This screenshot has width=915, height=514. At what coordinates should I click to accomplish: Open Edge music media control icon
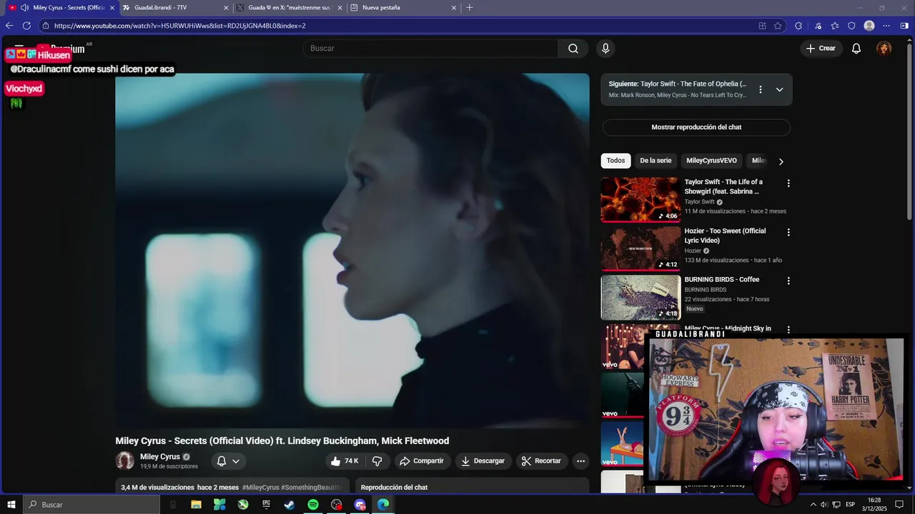click(818, 26)
